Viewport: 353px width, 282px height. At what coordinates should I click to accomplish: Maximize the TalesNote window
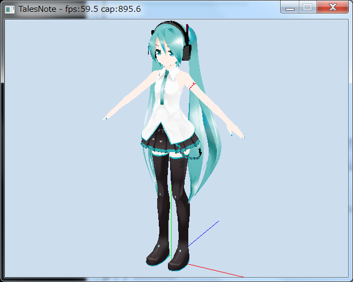[x=307, y=8]
